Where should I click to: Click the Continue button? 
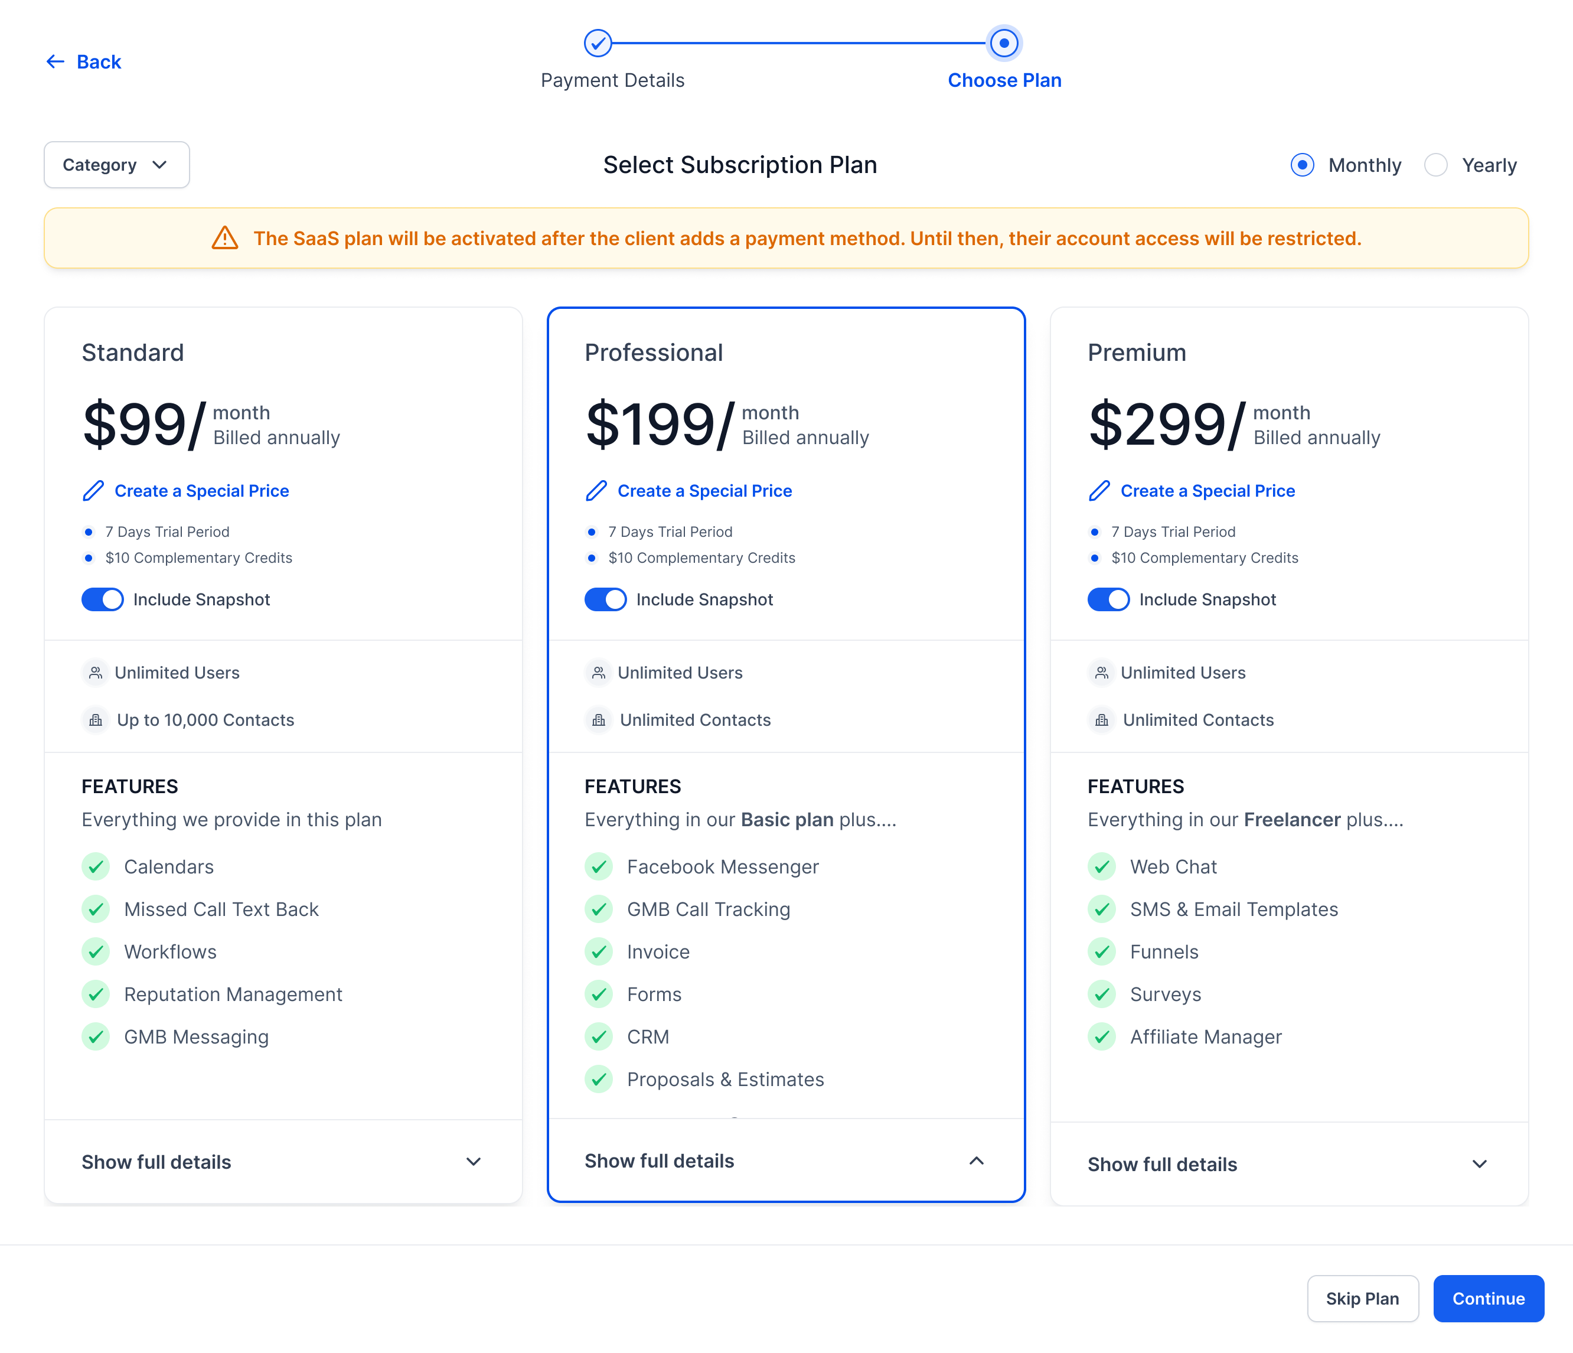pyautogui.click(x=1488, y=1298)
